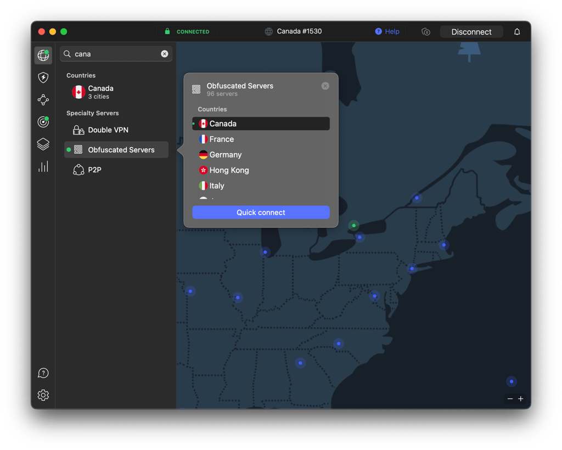Open the globe VPN map sidebar tab
562x450 pixels.
coord(43,55)
